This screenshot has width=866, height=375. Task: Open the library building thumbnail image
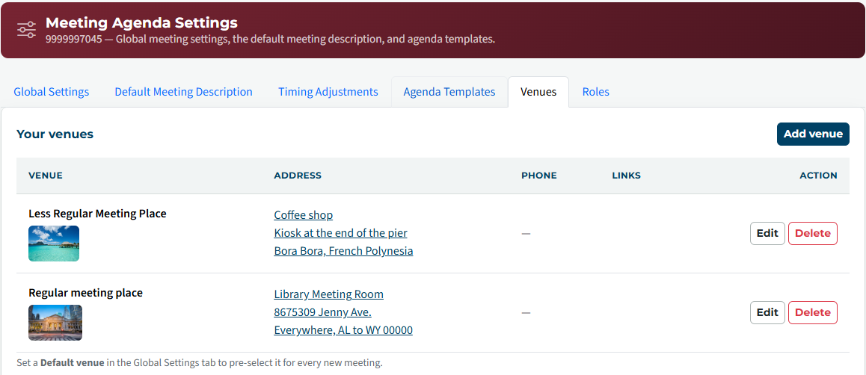pyautogui.click(x=55, y=323)
